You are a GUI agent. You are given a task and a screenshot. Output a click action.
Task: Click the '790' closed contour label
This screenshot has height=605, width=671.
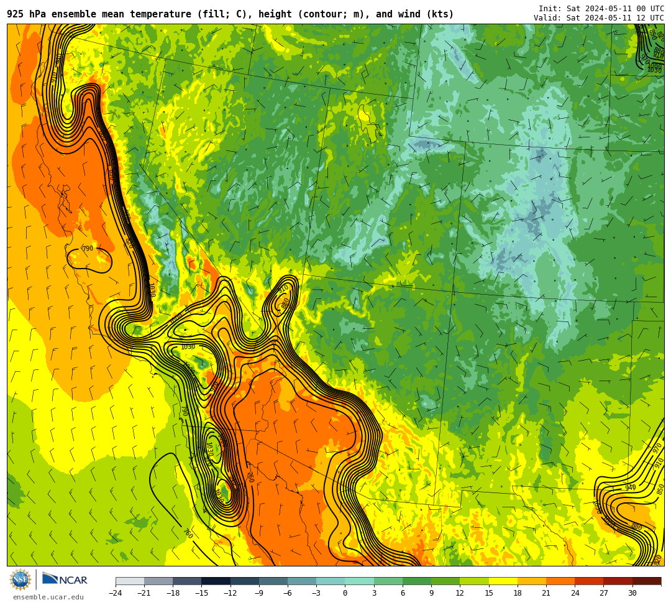pyautogui.click(x=88, y=248)
